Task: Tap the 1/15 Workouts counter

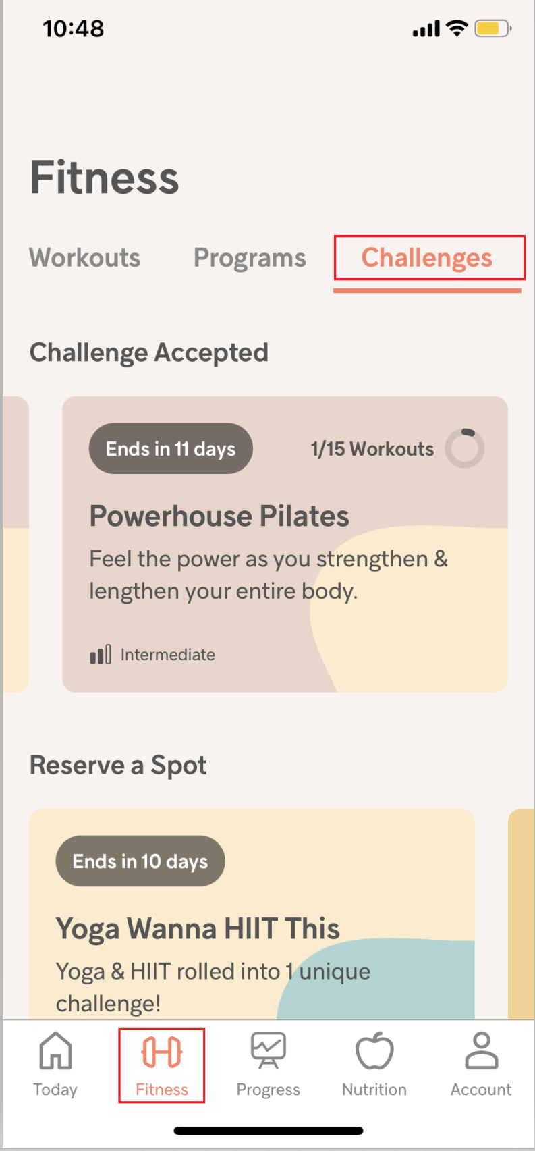Action: pos(372,449)
